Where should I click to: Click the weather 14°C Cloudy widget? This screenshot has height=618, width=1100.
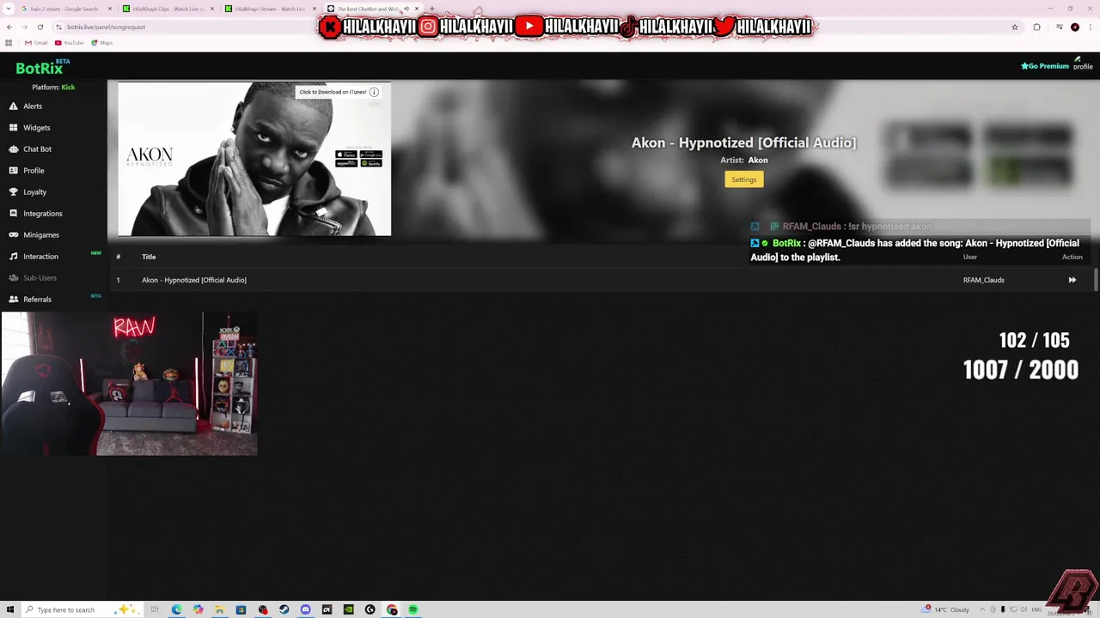(946, 609)
